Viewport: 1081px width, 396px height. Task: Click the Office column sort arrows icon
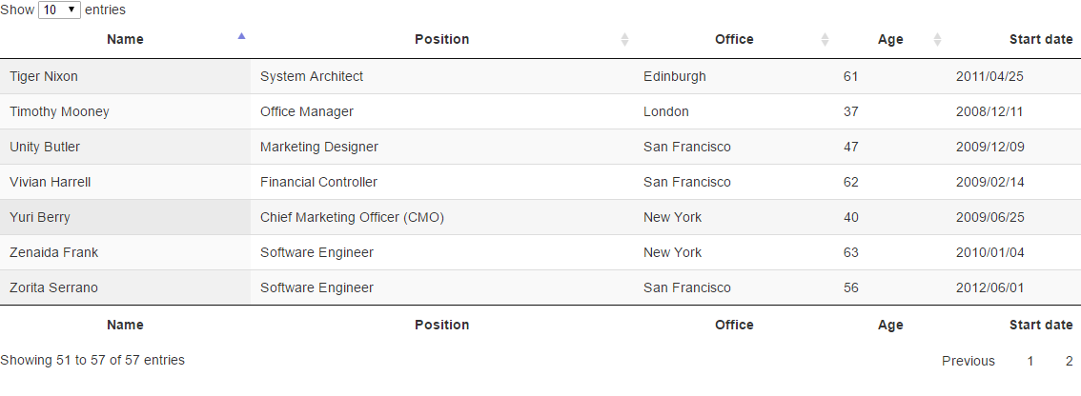point(825,39)
